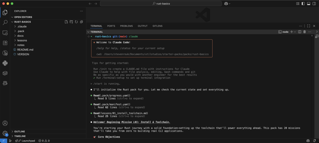Expand the terminal tabs side chevron
Screen dimensions: 319x143
317,32
